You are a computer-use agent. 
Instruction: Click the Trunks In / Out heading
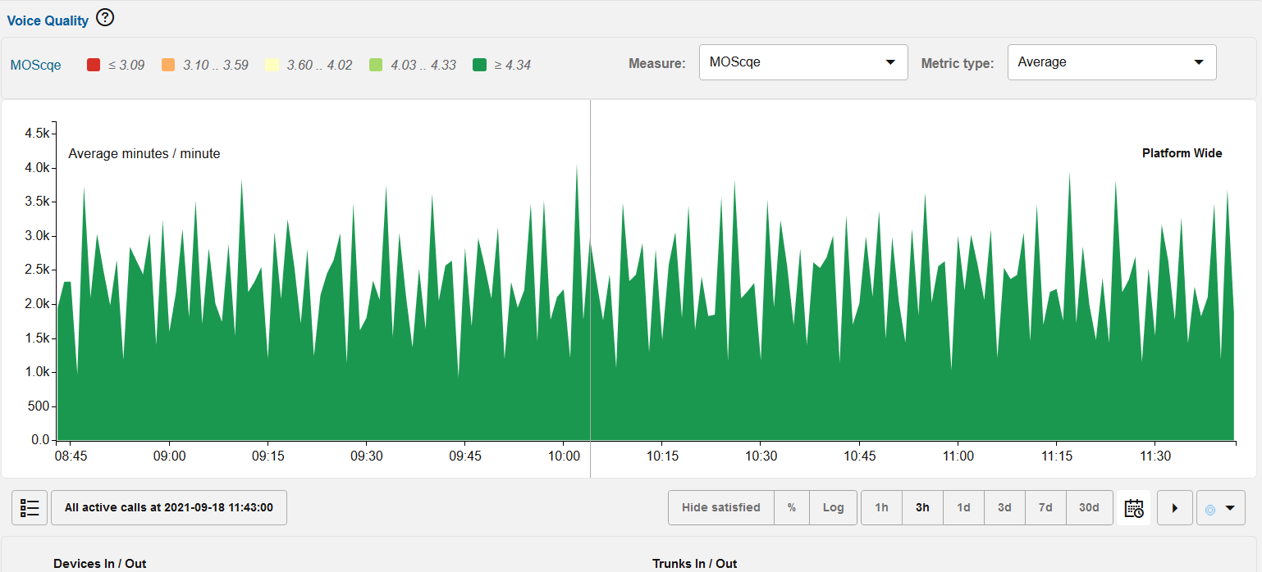click(x=695, y=564)
